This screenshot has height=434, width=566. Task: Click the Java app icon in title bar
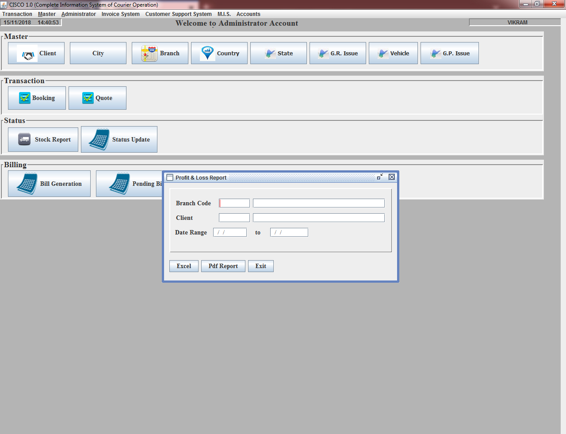pyautogui.click(x=4, y=4)
